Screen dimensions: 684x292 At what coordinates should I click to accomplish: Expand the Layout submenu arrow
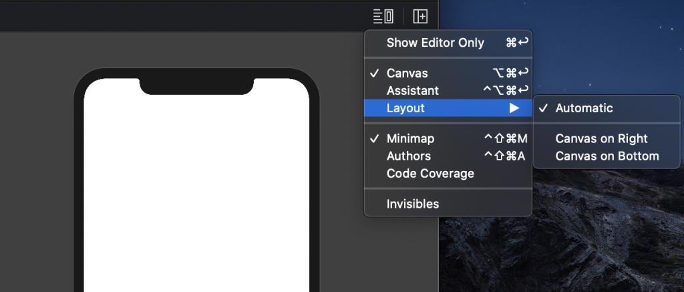pos(515,108)
